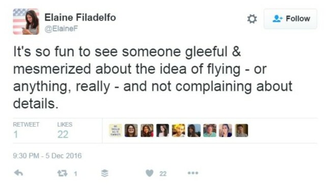331x189 pixels.
Task: Click the stacked layers Buffer icon
Action: (x=105, y=173)
